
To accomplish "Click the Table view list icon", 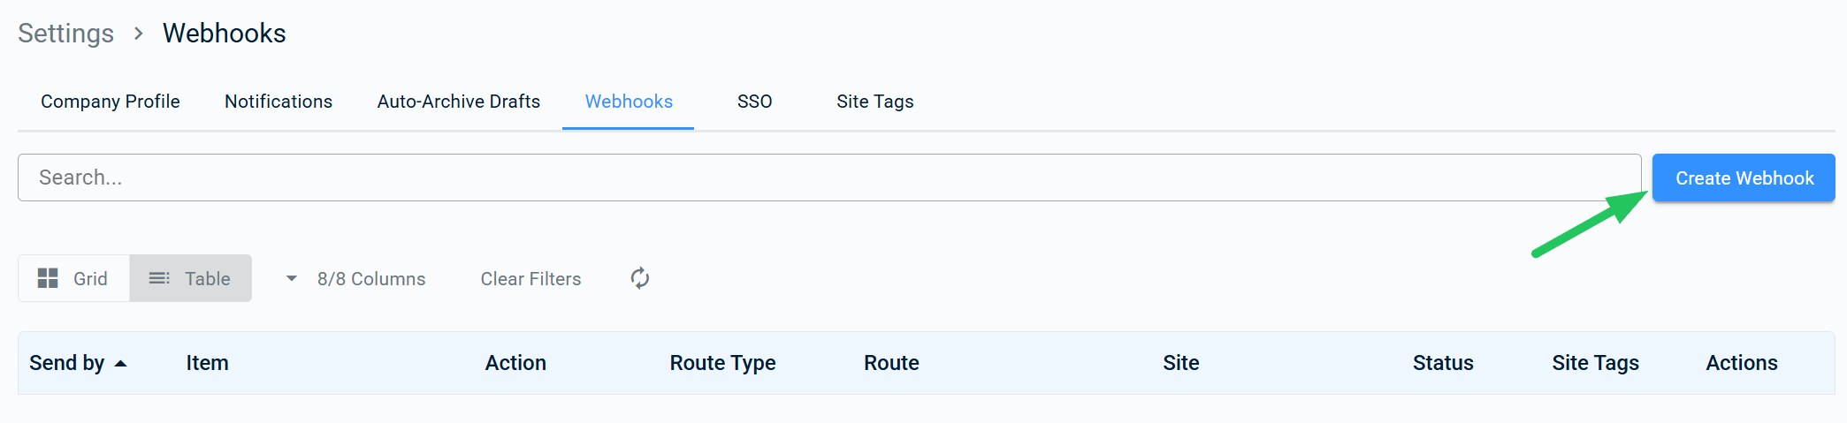I will tap(159, 278).
